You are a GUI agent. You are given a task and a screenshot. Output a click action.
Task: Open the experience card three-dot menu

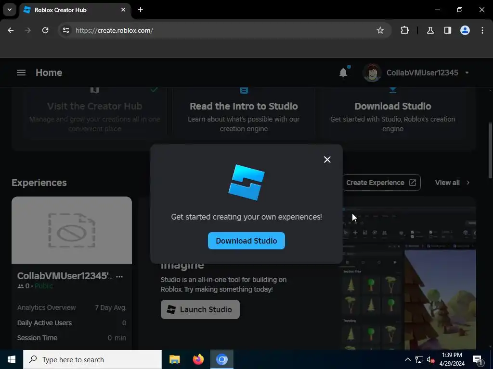[119, 276]
